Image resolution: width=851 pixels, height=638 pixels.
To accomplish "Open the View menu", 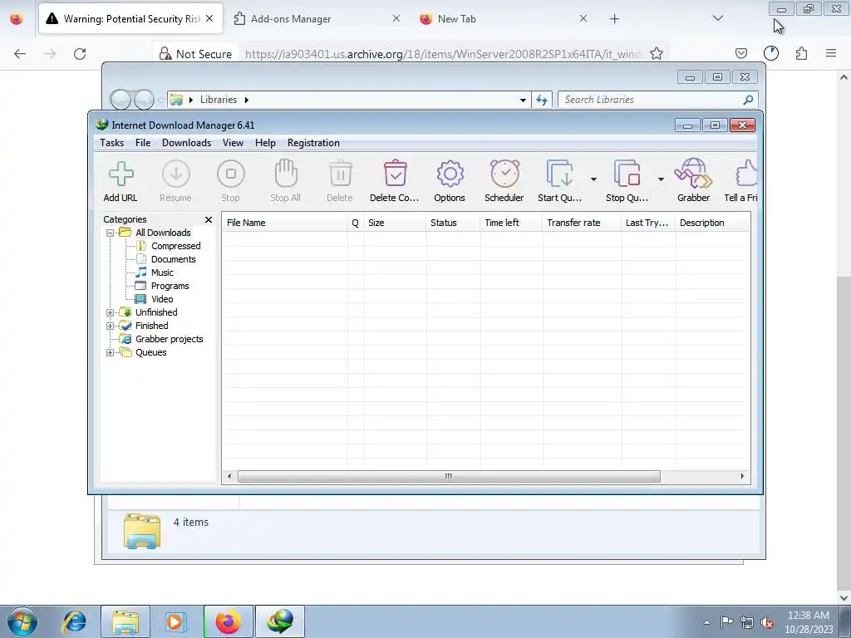I will tap(233, 143).
